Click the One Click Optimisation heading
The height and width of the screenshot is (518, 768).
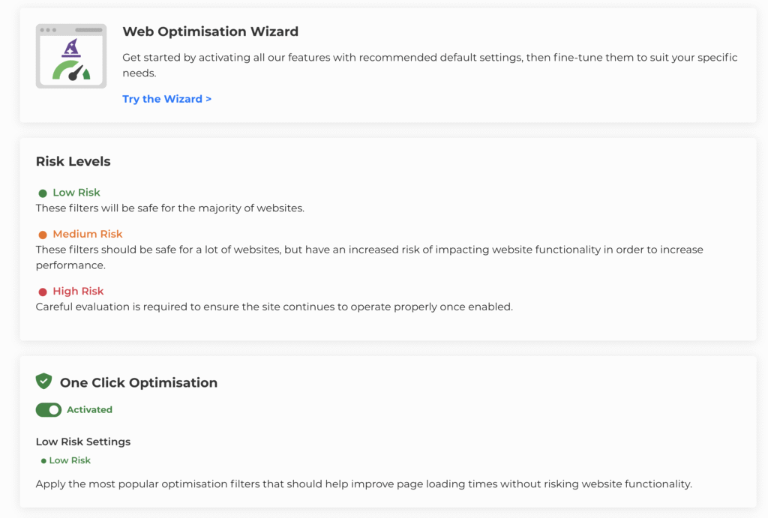coord(139,382)
